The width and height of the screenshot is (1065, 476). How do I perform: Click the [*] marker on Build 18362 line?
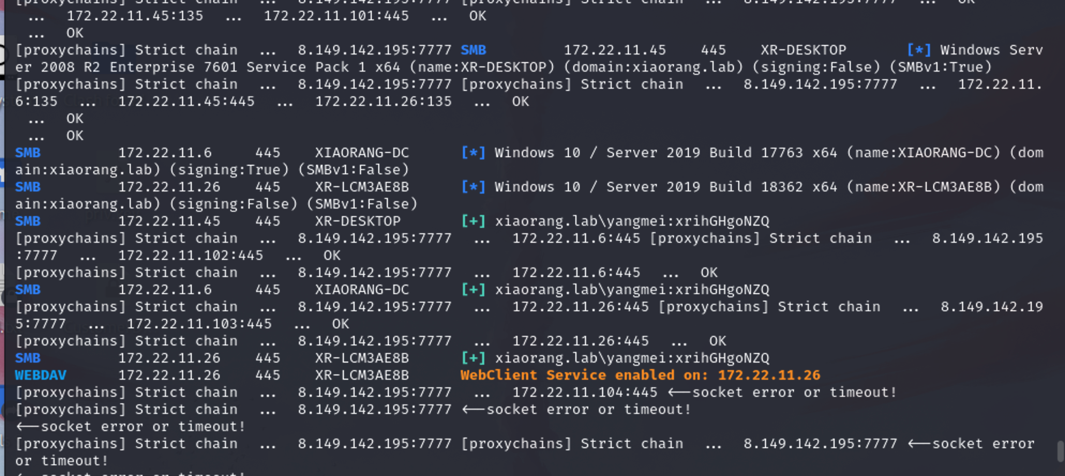point(473,187)
